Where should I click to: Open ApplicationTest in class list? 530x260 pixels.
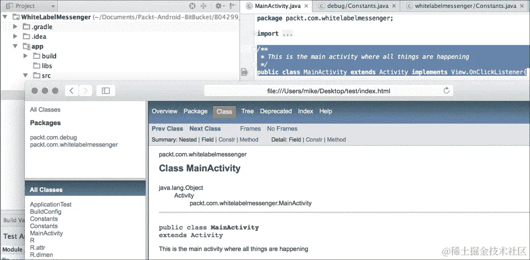pos(51,204)
